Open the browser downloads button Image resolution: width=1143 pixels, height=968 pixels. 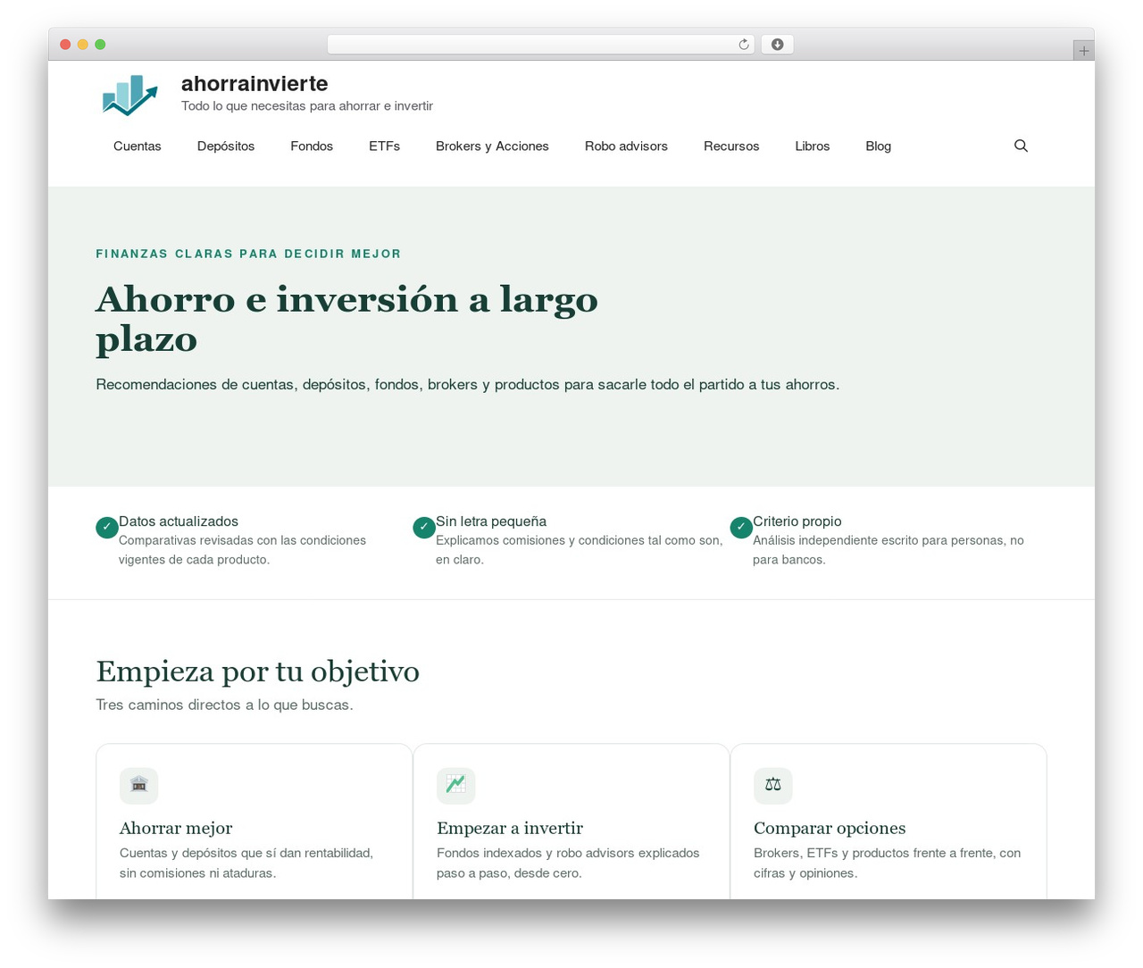777,45
